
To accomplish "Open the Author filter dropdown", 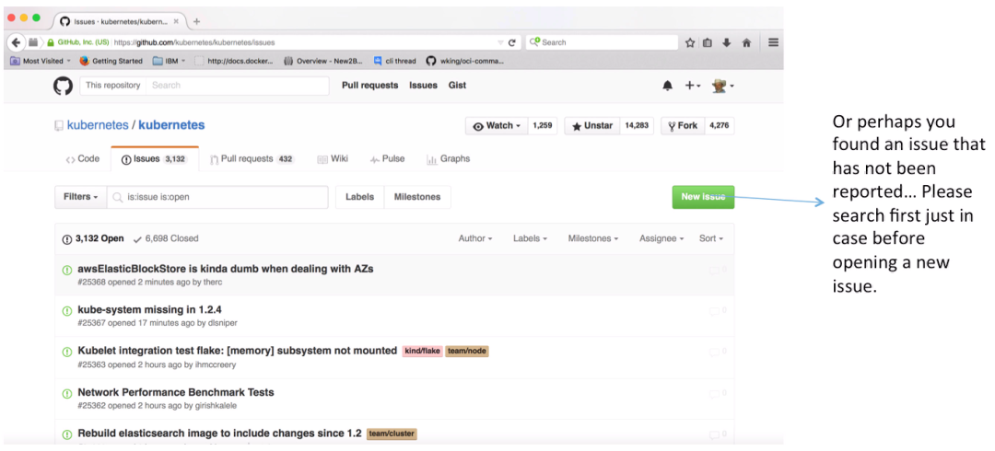I will [474, 238].
